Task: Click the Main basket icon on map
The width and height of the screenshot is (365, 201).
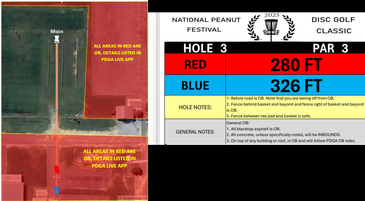Action: point(57,38)
